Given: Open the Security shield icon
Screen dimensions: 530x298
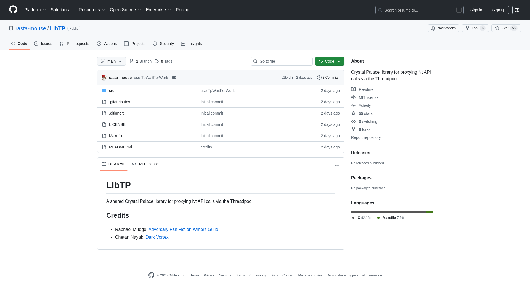Looking at the screenshot, I should [x=155, y=44].
